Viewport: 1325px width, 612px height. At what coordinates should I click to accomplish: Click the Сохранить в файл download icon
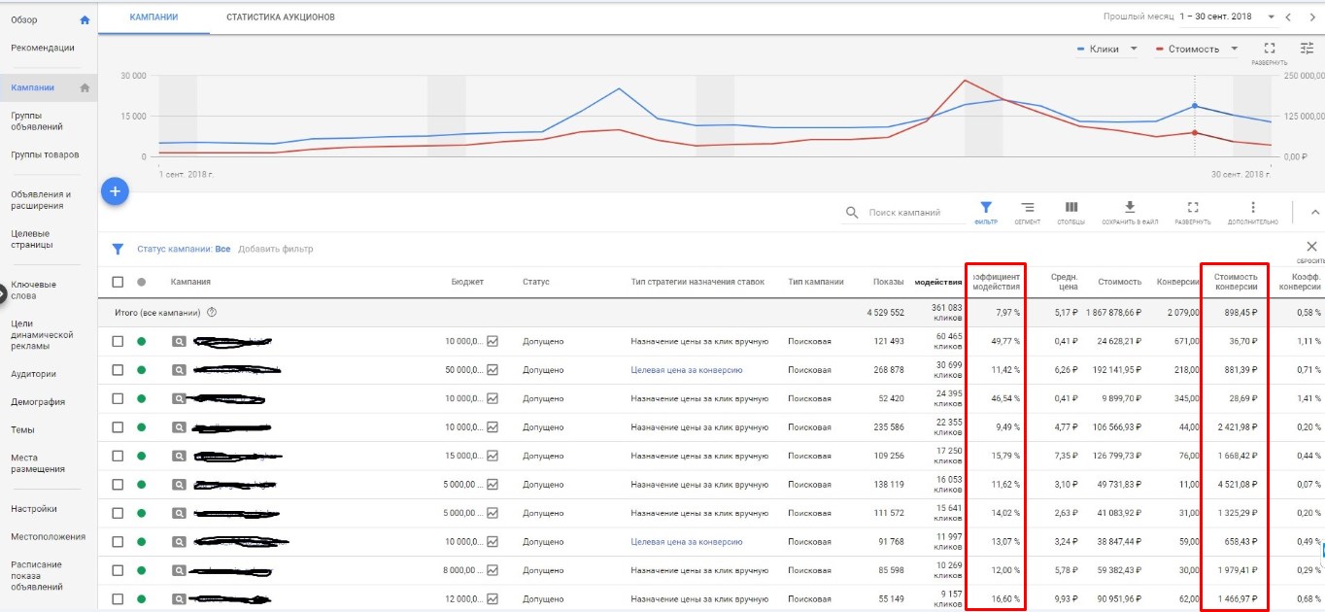click(x=1129, y=210)
